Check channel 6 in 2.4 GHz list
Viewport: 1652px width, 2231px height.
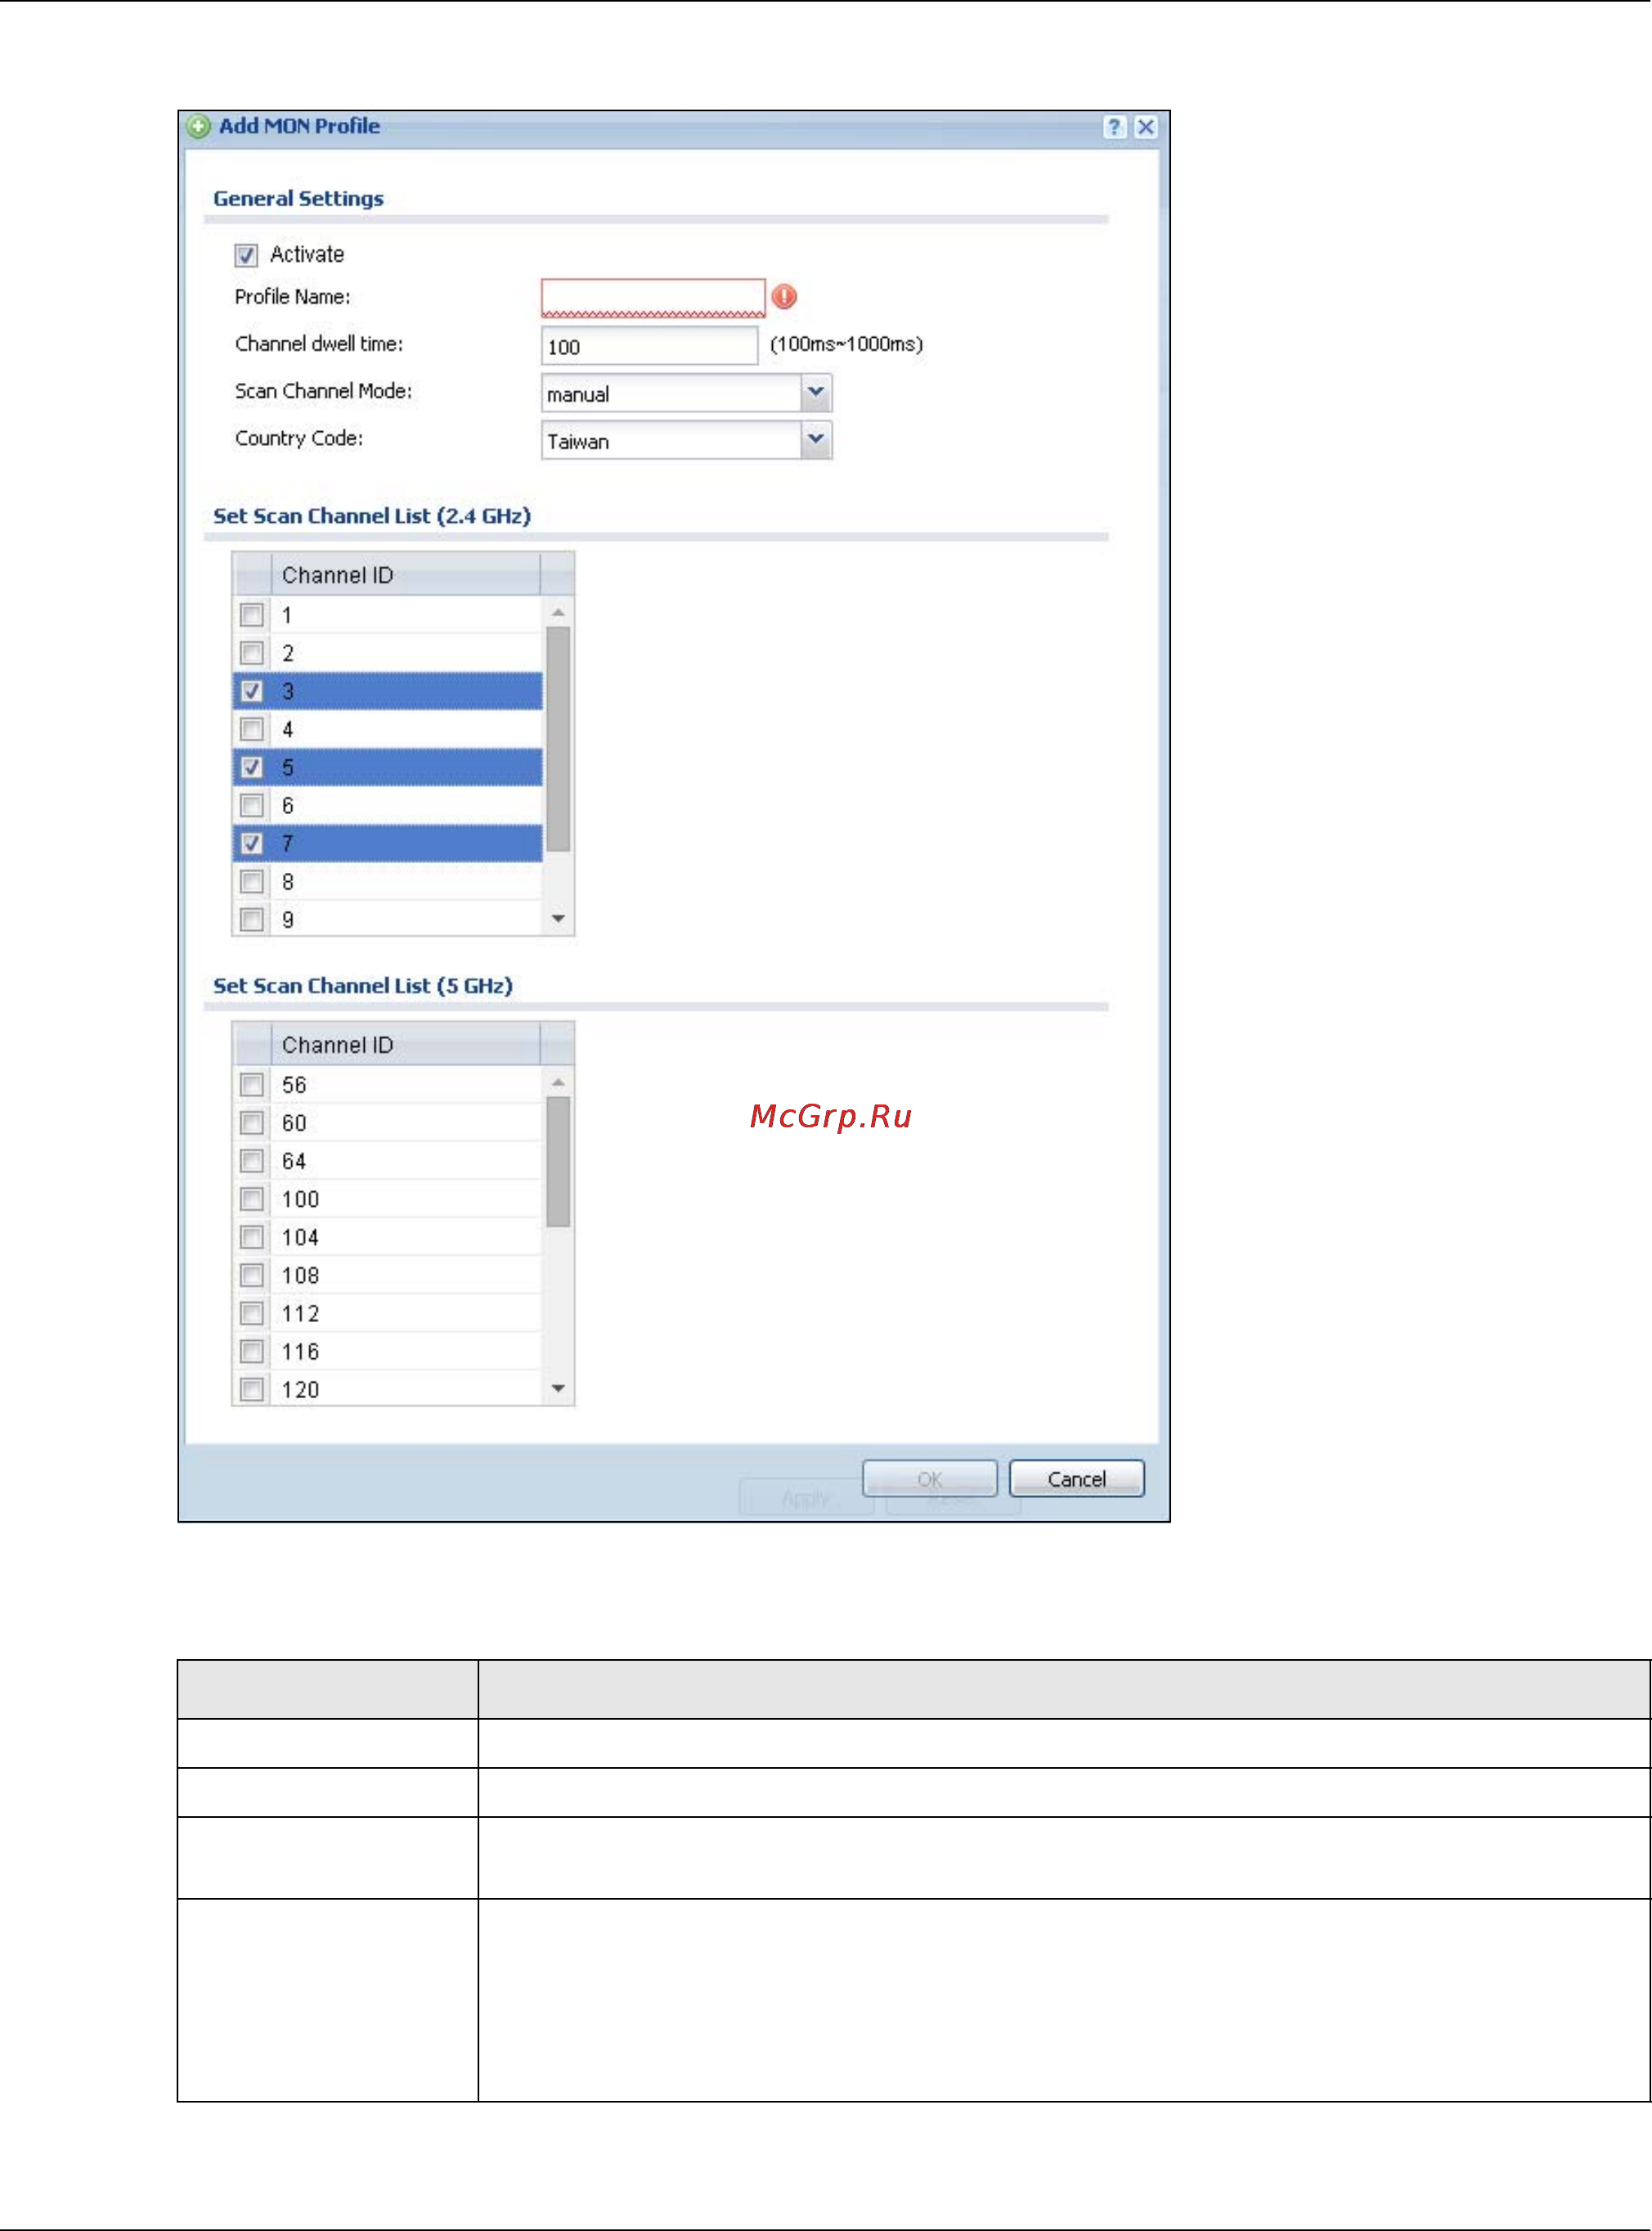pyautogui.click(x=252, y=805)
